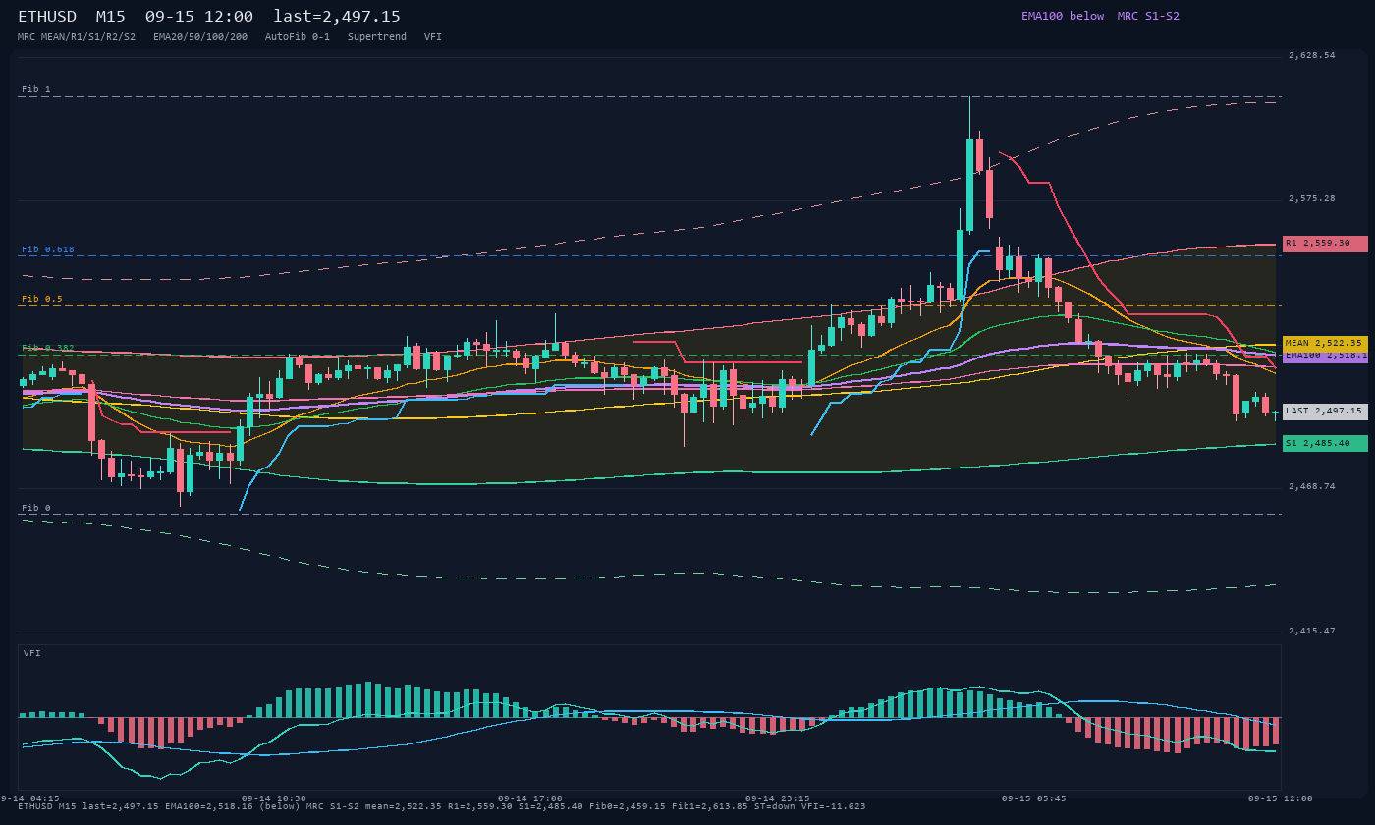
Task: Click the M15 timeframe label
Action: [x=110, y=17]
